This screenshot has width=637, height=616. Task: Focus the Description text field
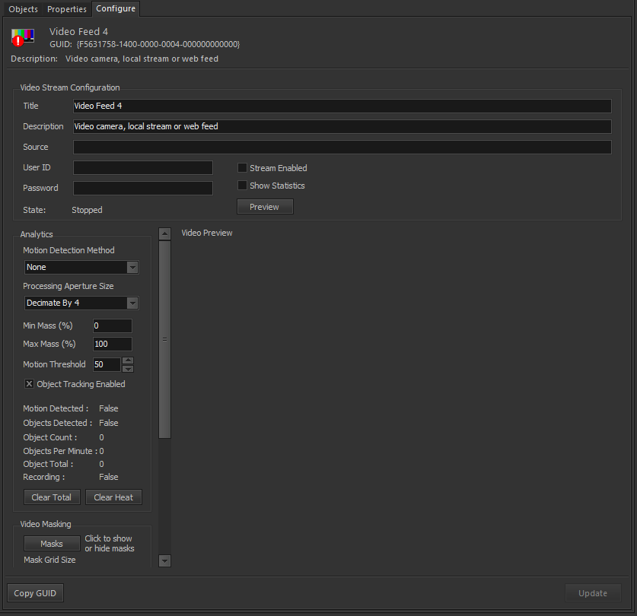(342, 127)
